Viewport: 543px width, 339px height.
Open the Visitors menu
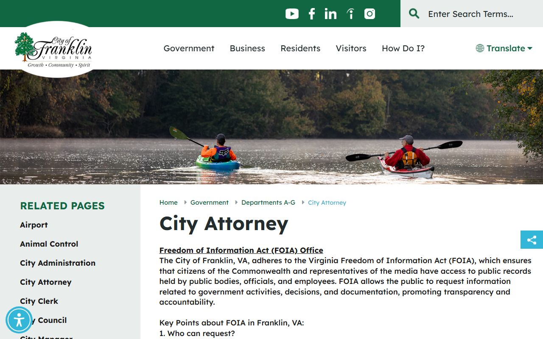(351, 48)
